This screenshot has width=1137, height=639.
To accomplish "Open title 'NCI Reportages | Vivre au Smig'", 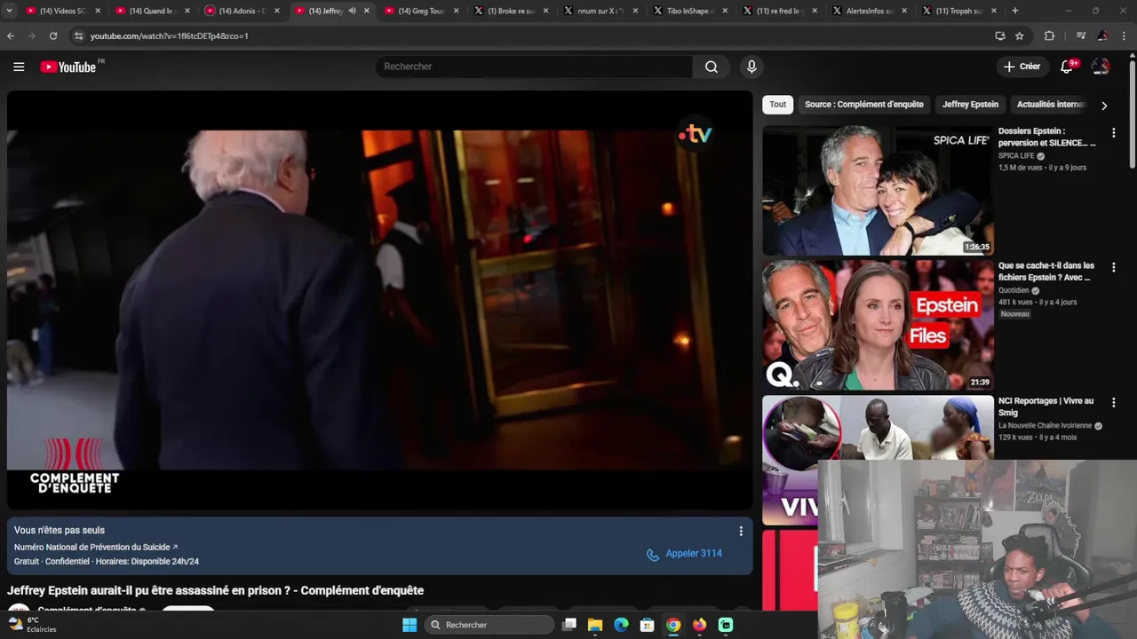I will tap(1046, 406).
